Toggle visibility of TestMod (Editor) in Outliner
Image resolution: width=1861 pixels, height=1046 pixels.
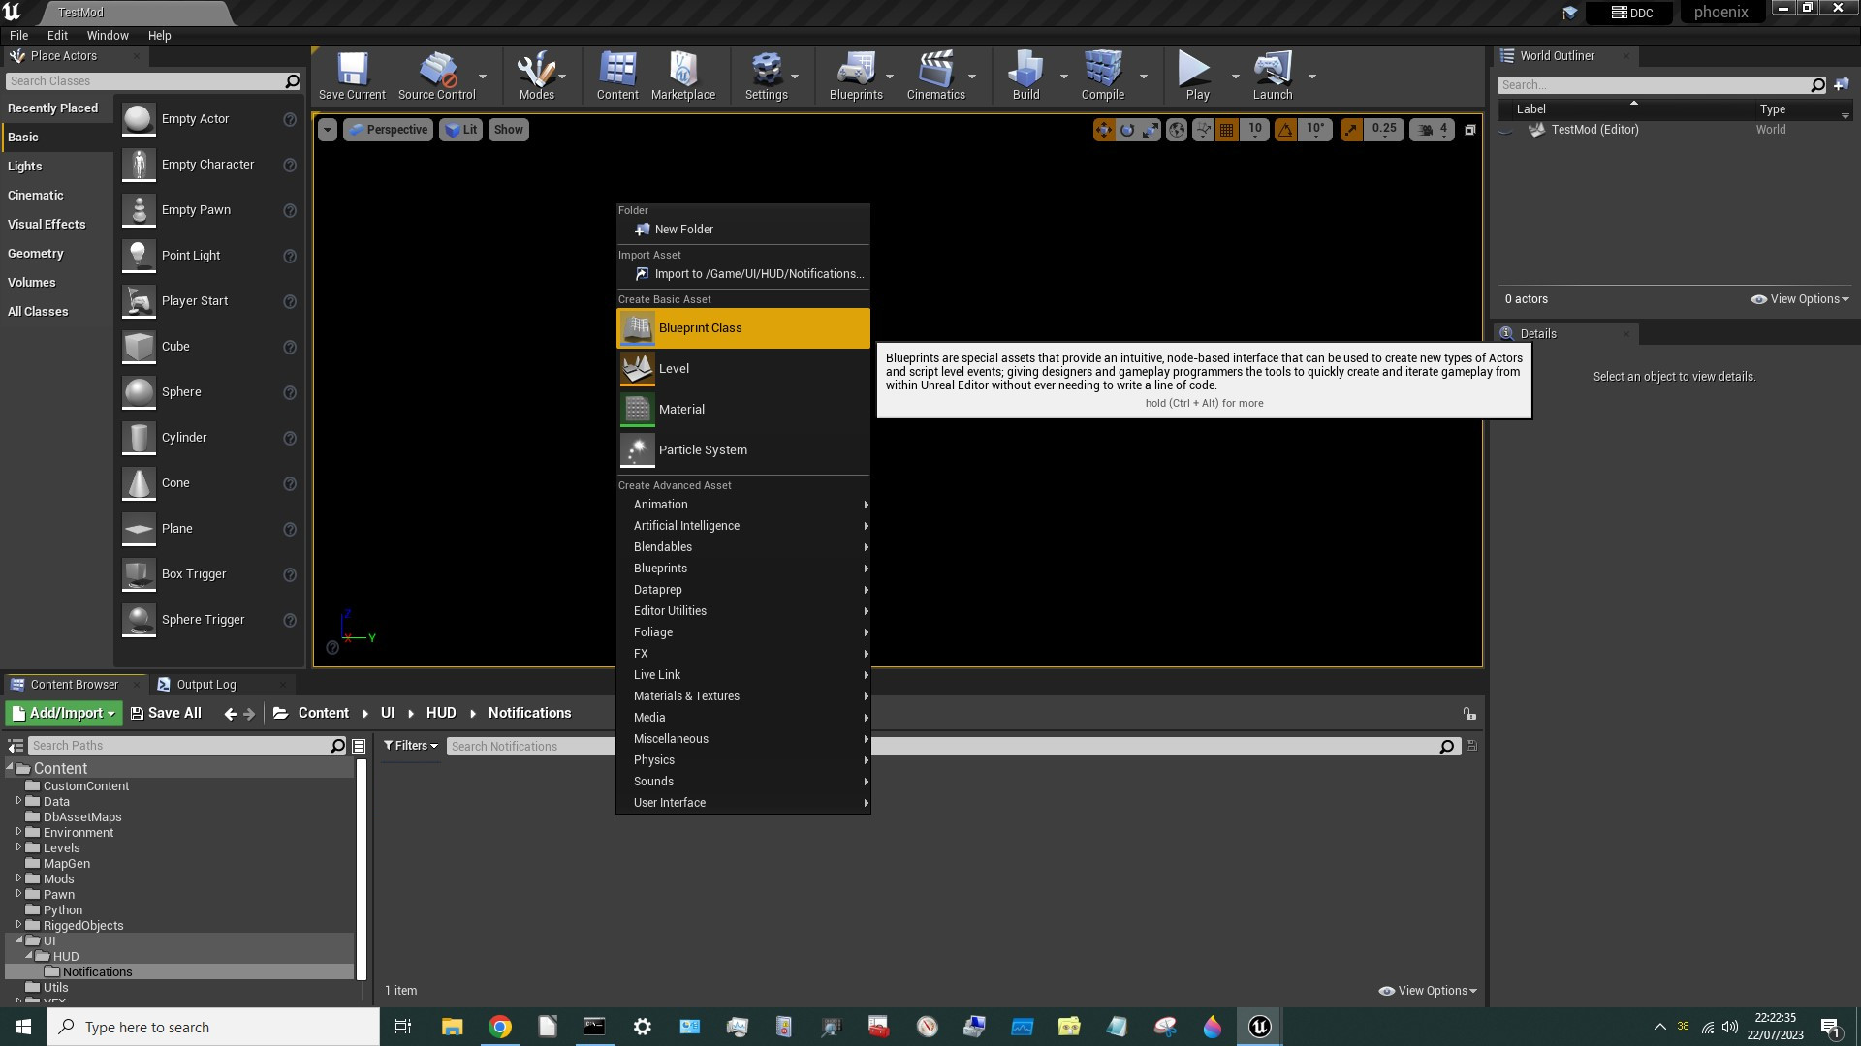[1505, 130]
